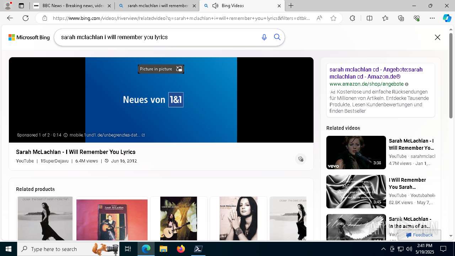Open vevo I Will Remember You thumbnail
This screenshot has width=455, height=256.
356,153
